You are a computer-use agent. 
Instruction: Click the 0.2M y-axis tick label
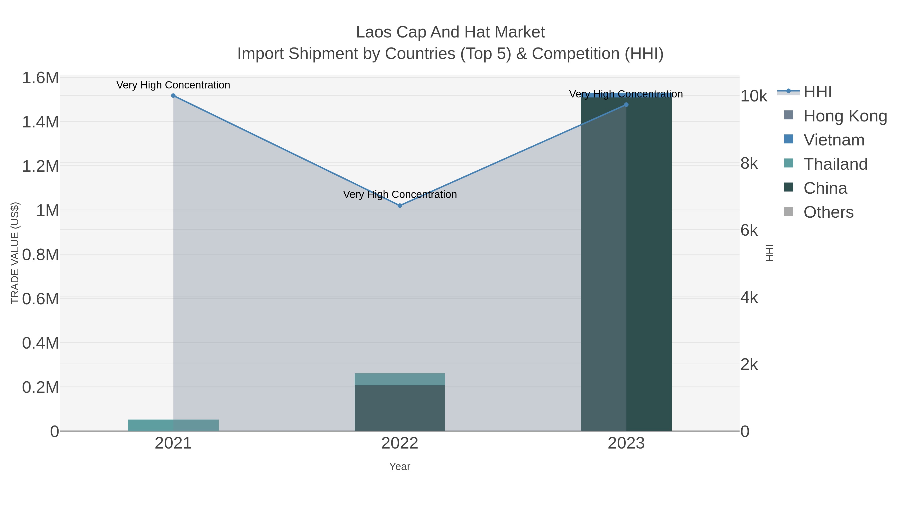(x=41, y=387)
